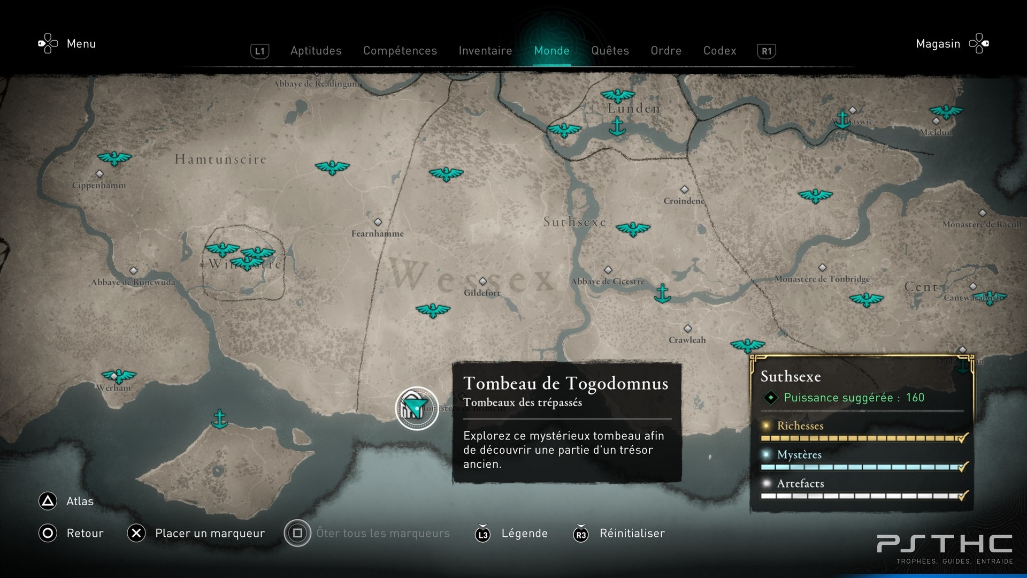
Task: Click the Gildefort location diamond
Action: tap(482, 281)
